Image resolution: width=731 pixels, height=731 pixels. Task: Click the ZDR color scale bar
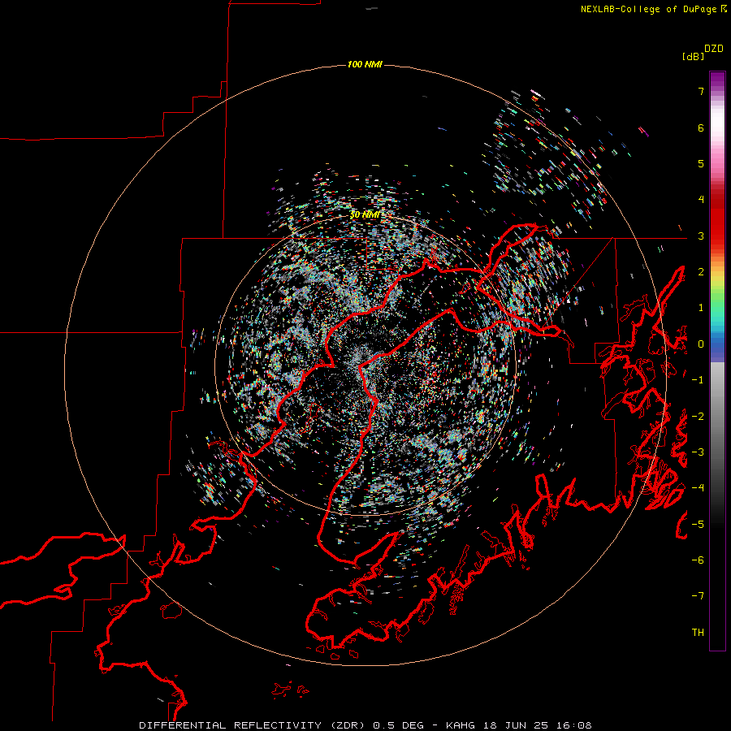[717, 361]
